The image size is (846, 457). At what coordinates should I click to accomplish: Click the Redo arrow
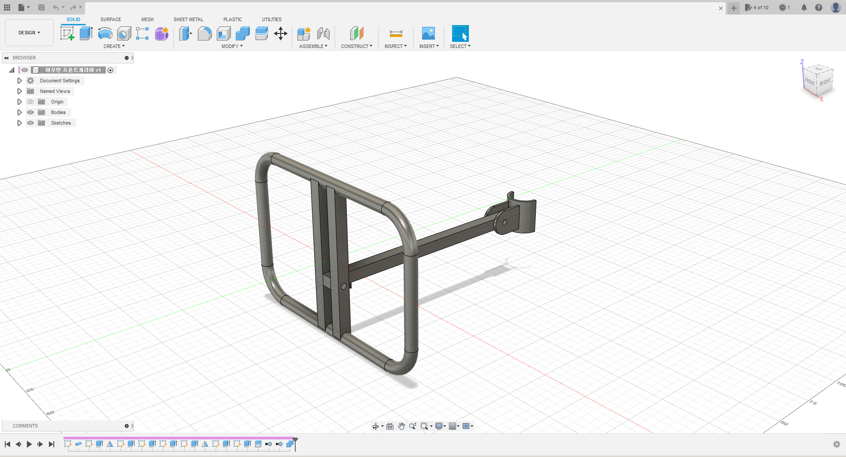click(74, 7)
